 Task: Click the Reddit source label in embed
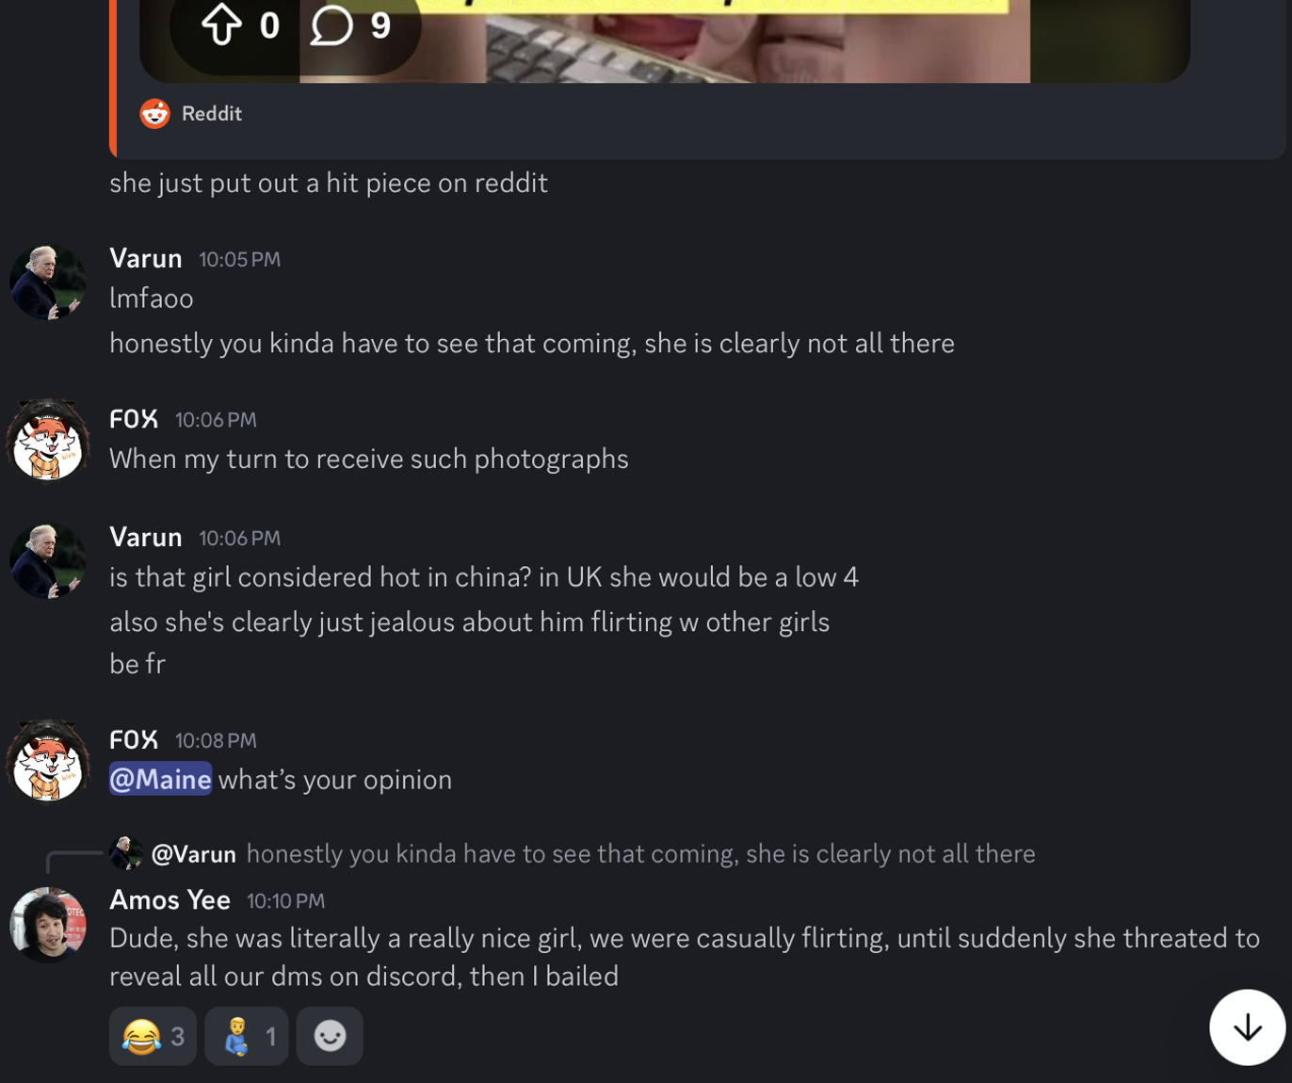point(212,114)
